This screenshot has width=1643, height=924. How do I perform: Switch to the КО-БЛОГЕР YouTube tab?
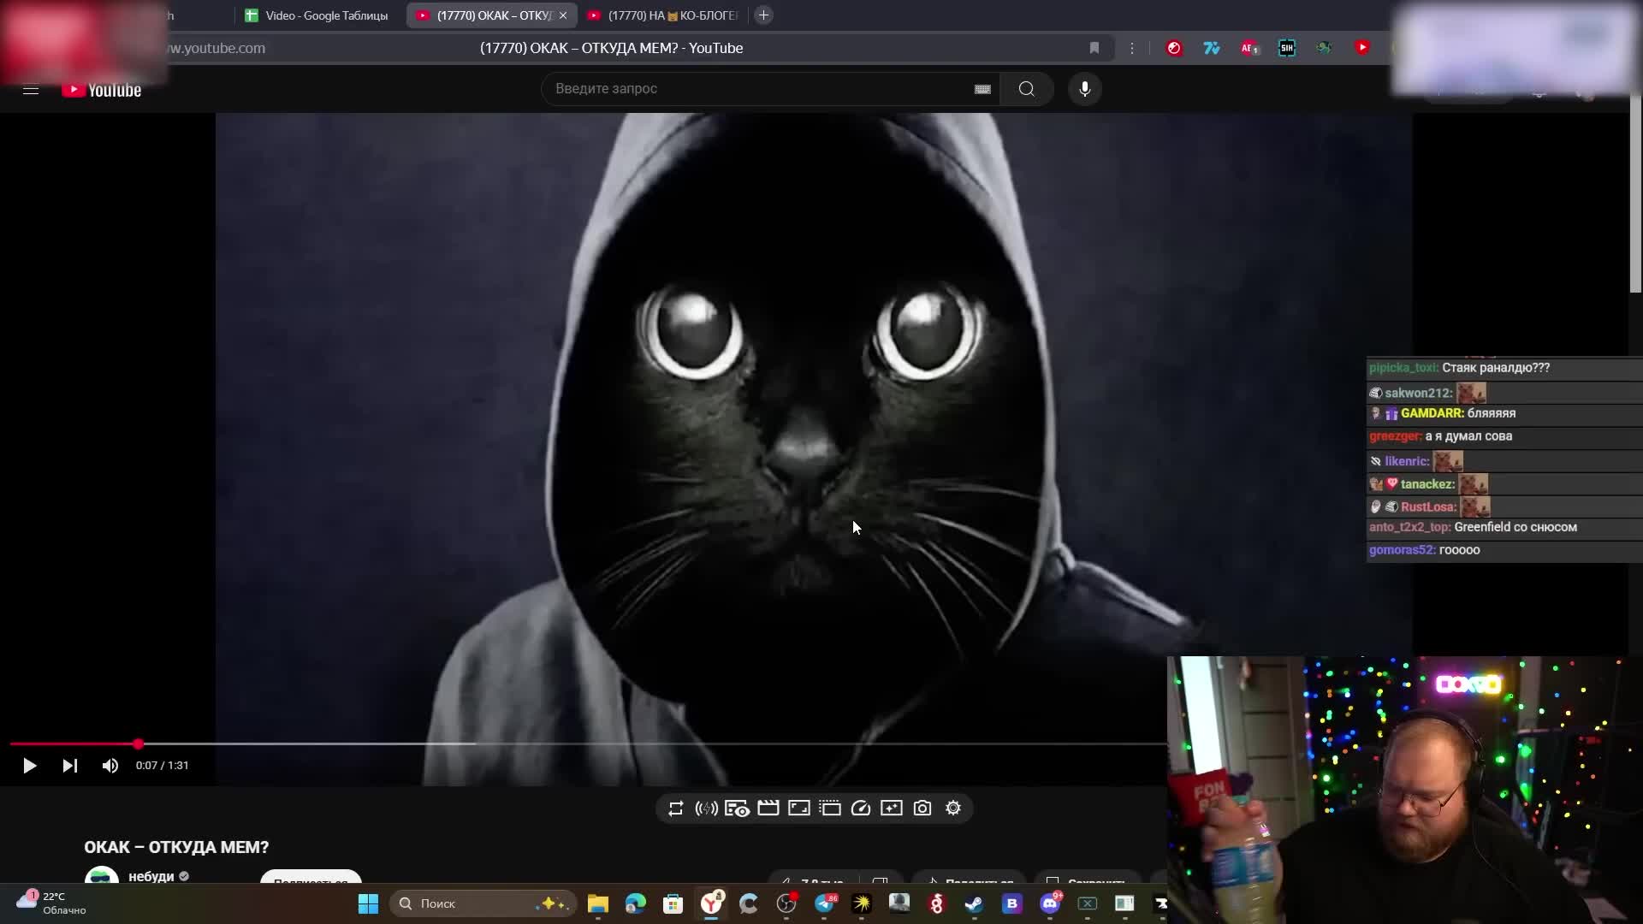coord(662,15)
